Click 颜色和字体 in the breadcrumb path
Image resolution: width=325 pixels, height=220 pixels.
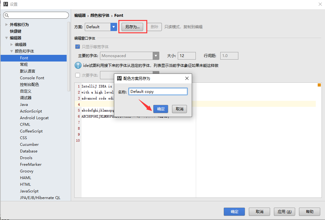pos(100,15)
